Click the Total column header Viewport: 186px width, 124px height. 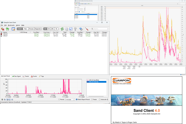(63, 32)
